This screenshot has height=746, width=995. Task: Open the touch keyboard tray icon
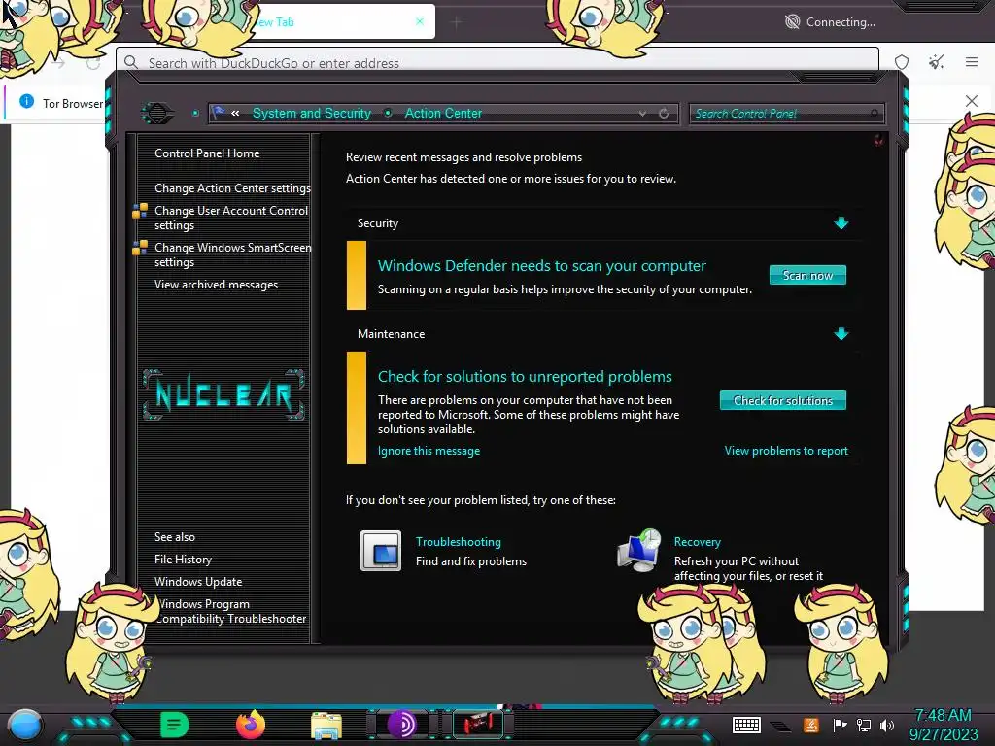click(746, 725)
